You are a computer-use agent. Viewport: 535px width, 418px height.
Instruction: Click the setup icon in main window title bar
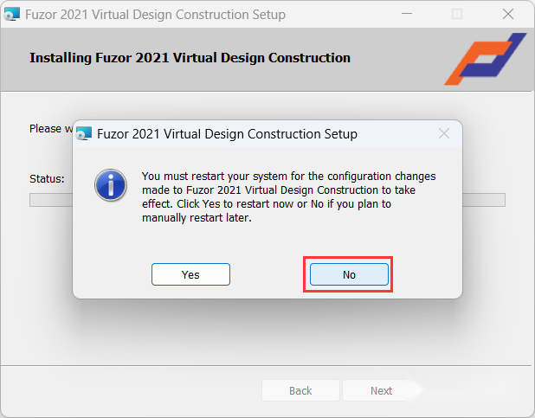click(x=11, y=15)
